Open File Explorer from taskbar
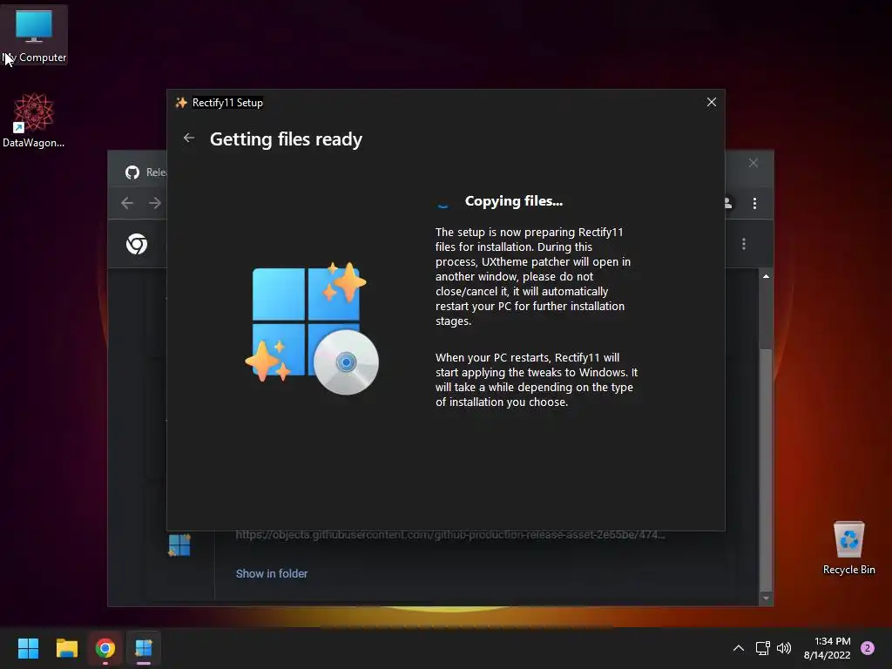 (x=66, y=648)
